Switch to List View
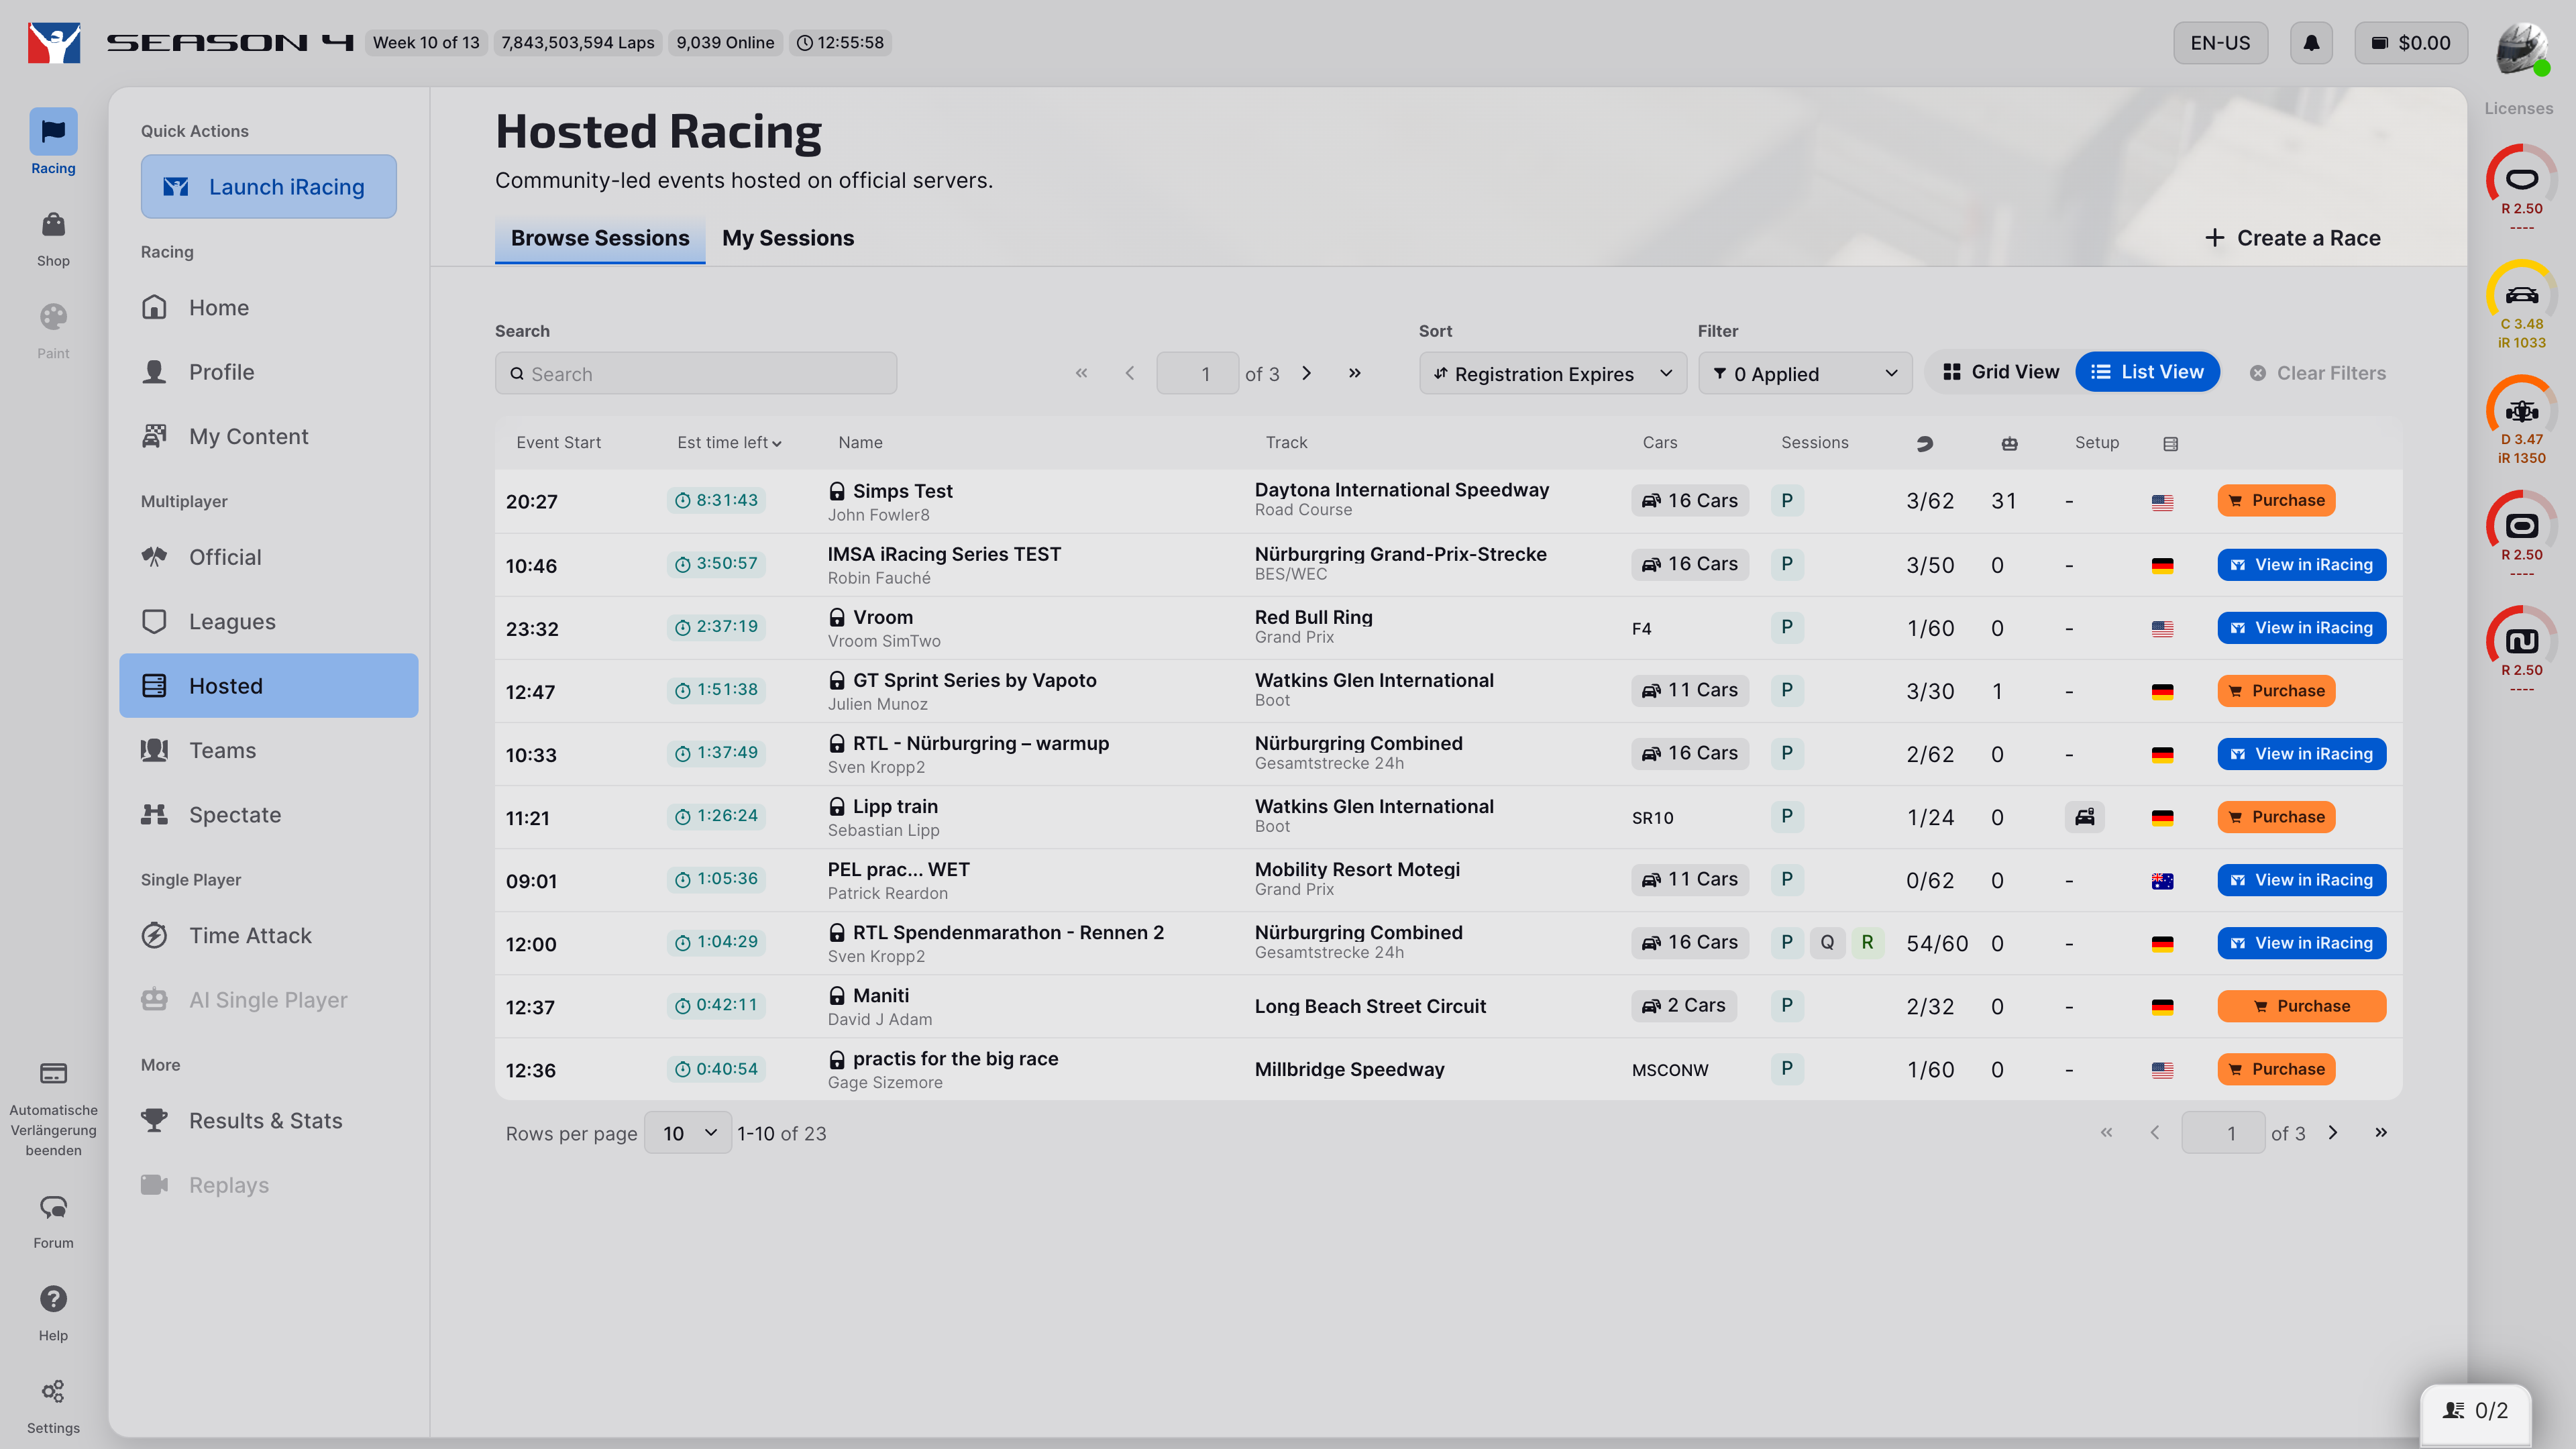This screenshot has height=1449, width=2576. [x=2147, y=372]
